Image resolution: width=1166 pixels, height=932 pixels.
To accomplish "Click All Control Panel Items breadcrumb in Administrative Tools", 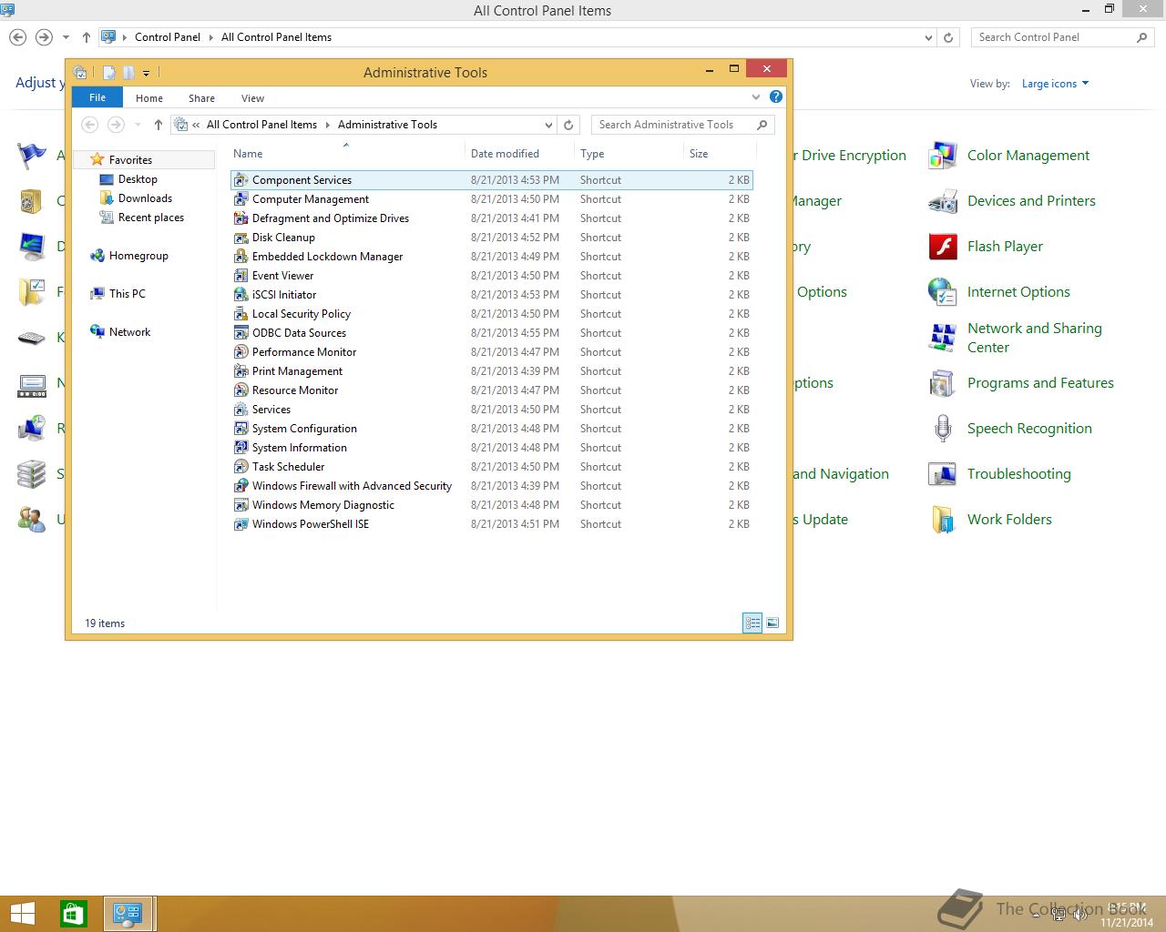I will pyautogui.click(x=261, y=125).
